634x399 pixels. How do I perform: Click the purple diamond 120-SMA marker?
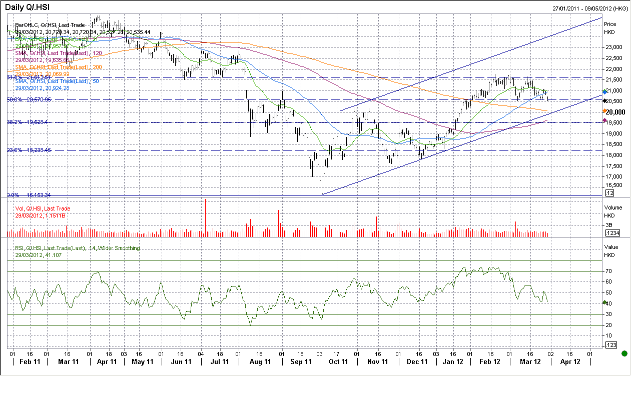604,120
